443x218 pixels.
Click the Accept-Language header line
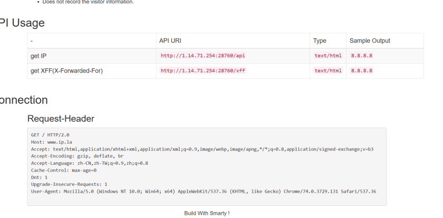tap(89, 163)
